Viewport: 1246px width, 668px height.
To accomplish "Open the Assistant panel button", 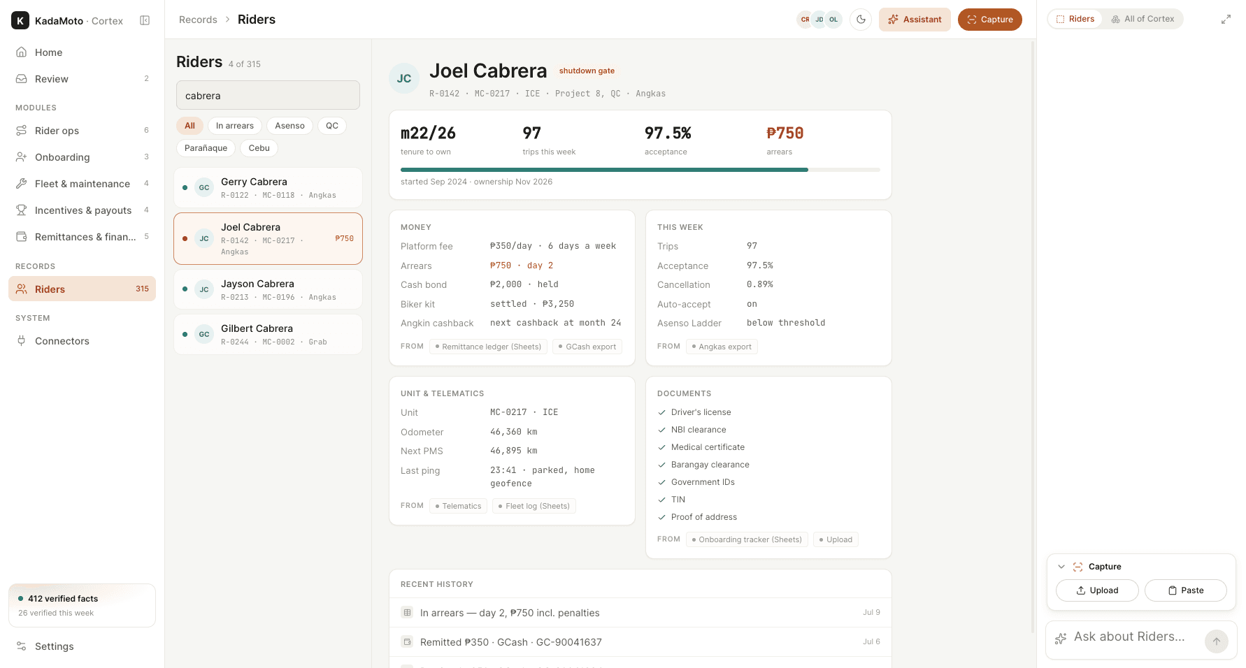I will [x=915, y=20].
